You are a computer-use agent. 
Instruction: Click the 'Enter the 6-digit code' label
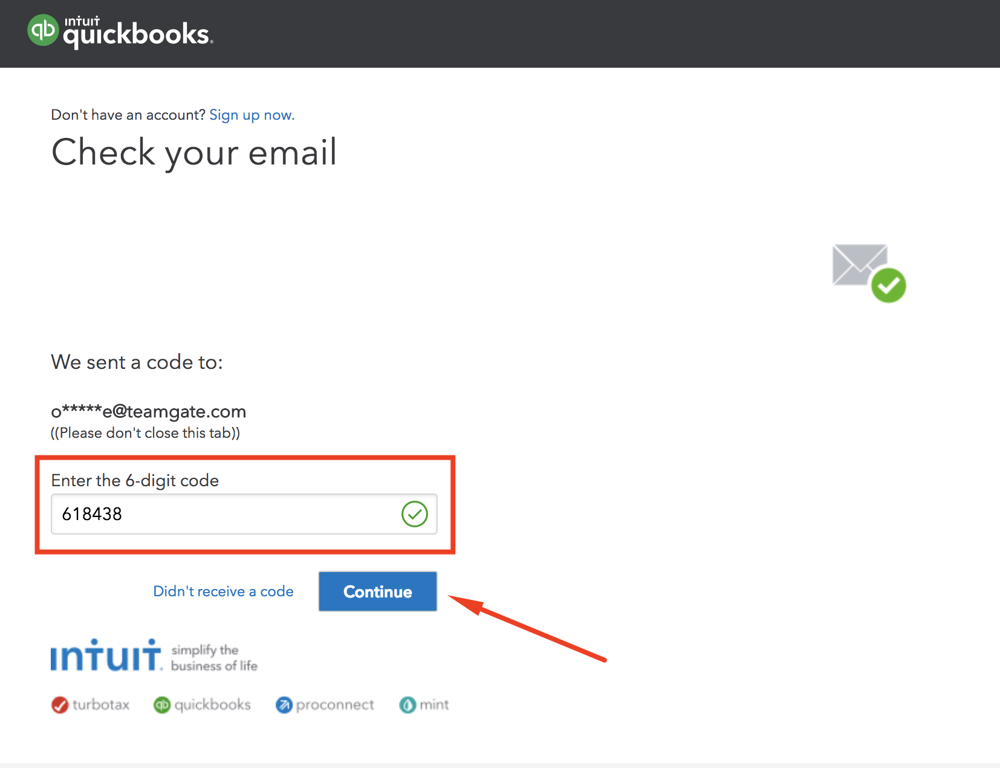click(135, 480)
